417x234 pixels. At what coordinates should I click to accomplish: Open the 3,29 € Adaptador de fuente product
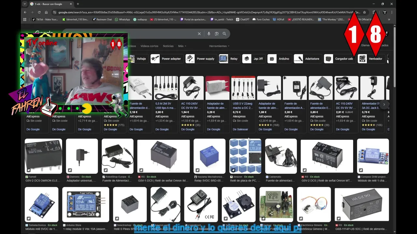point(217,104)
